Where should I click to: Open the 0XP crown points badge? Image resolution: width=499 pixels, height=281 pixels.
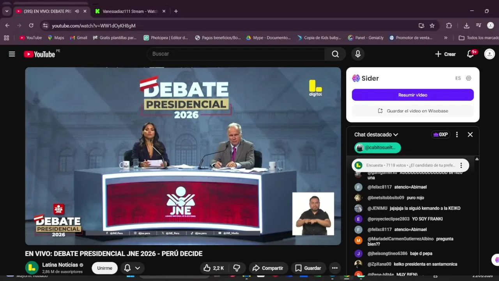tap(441, 134)
